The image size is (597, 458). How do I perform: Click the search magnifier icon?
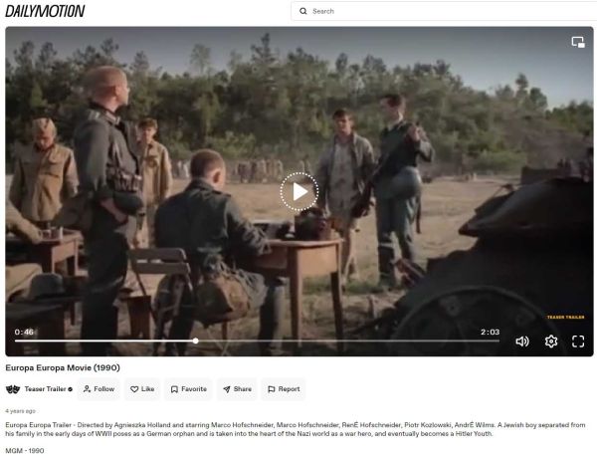coord(303,11)
